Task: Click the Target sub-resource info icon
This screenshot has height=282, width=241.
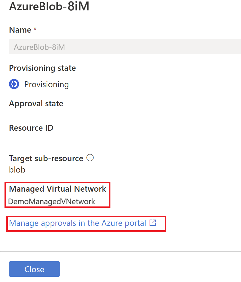Action: point(90,158)
